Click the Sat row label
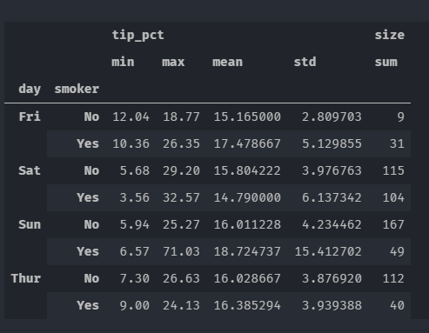This screenshot has width=429, height=333. [x=30, y=170]
